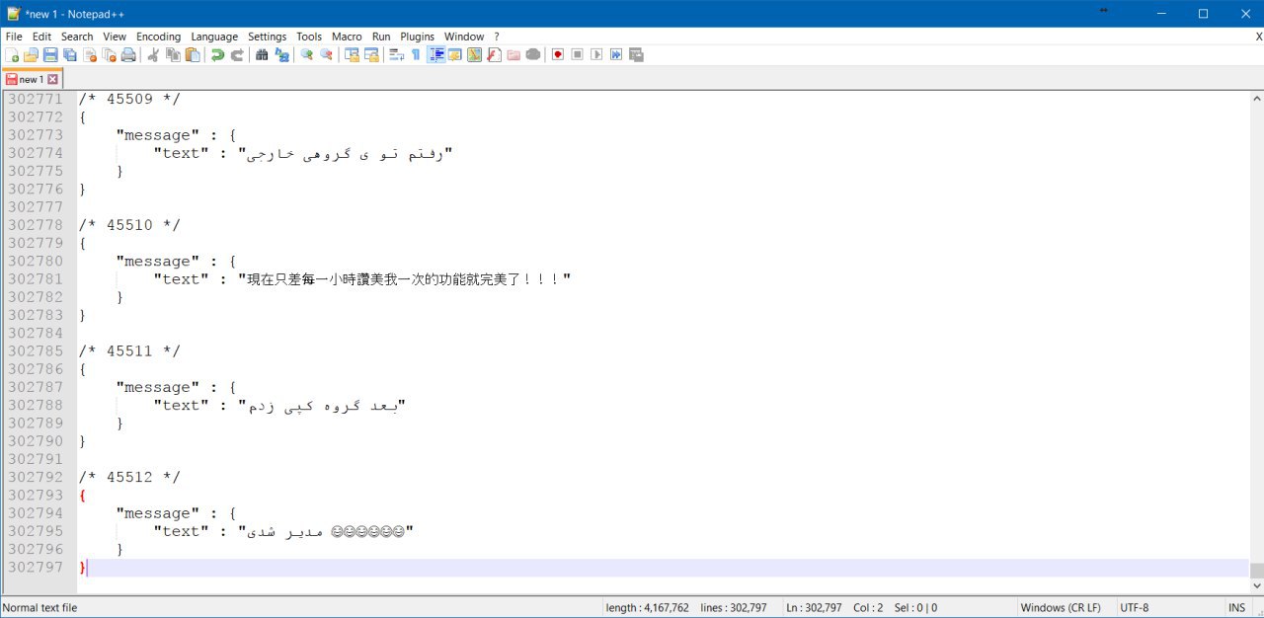Open Find with the binoculars icon

click(262, 55)
